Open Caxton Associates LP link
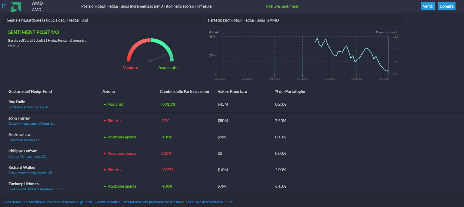The image size is (464, 207). [x=24, y=140]
